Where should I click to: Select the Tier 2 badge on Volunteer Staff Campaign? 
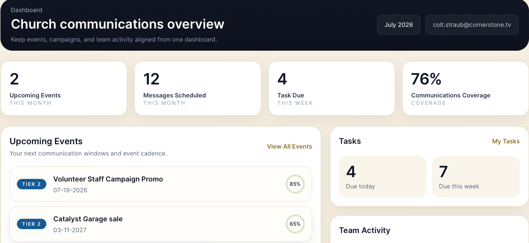coord(32,184)
